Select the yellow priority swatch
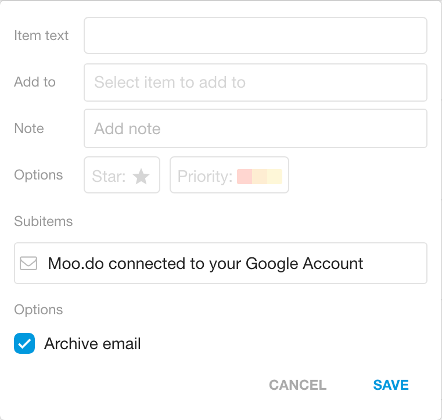The height and width of the screenshot is (420, 442). tap(275, 177)
